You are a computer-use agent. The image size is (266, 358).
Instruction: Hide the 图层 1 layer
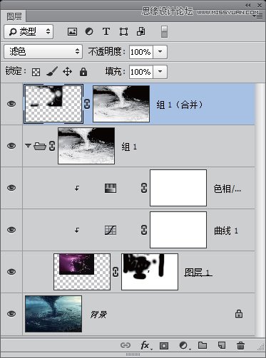(11, 272)
